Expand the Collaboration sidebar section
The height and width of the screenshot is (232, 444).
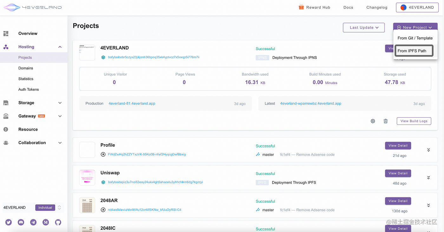60,143
